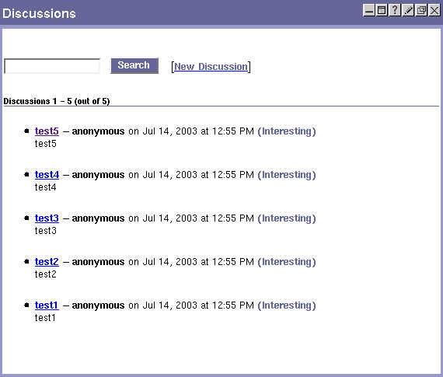Viewport: 443px width, 377px height.
Task: Click the "Jul 14, 2003 at 12:55 PM" date on the test3 row
Action: [x=198, y=218]
